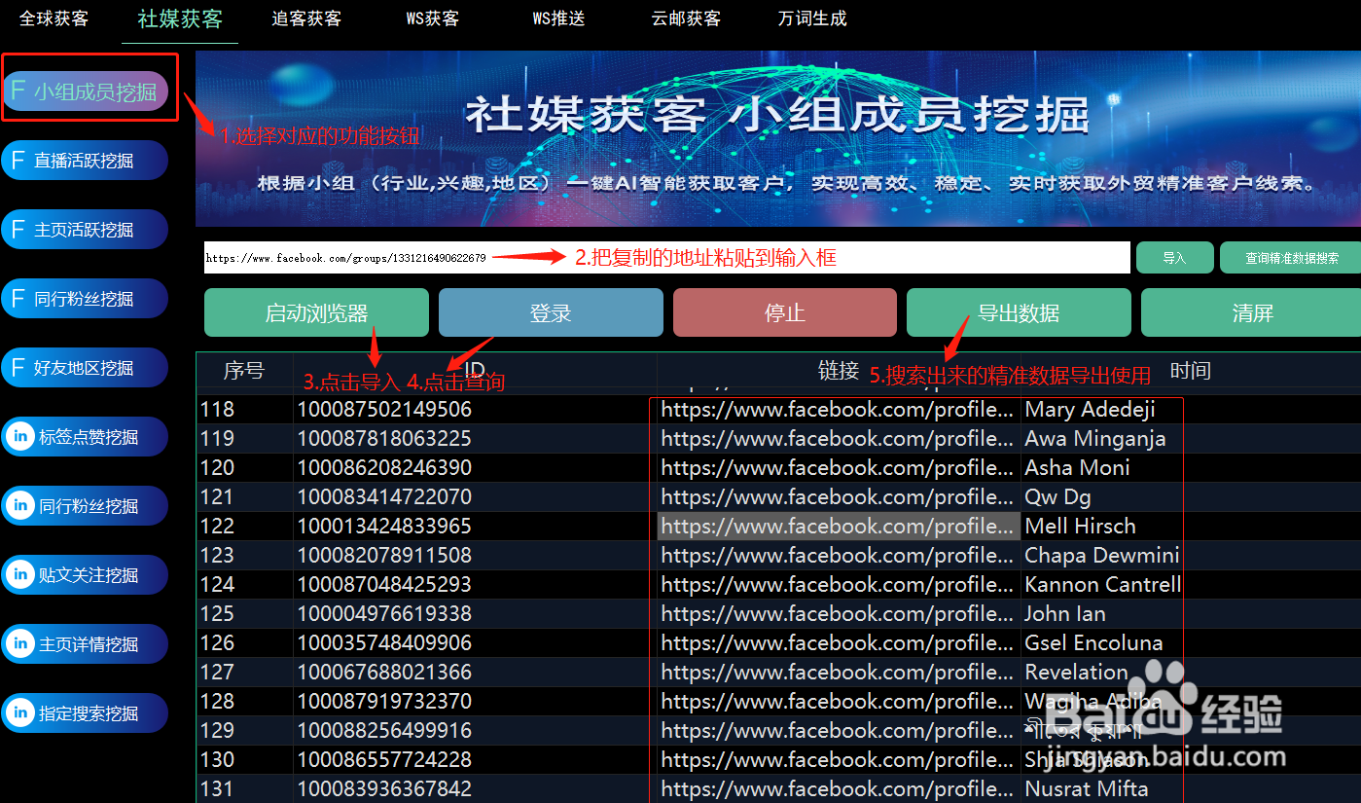Click the LinkedIn icon on 主页详情挖掘
1361x803 pixels.
pos(19,644)
